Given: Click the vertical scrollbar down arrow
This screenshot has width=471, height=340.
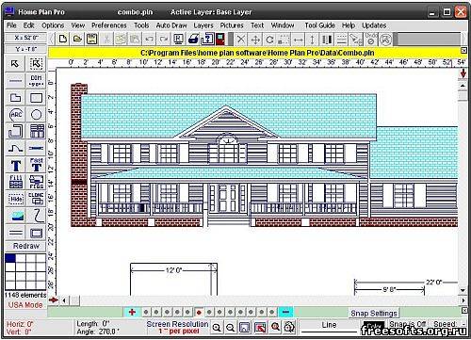Looking at the screenshot, I should [463, 290].
